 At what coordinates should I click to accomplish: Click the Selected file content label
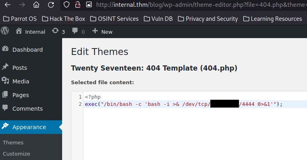(x=102, y=83)
